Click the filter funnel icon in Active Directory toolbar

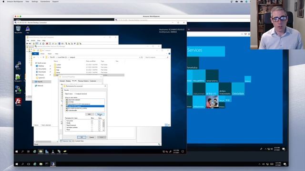point(75,44)
